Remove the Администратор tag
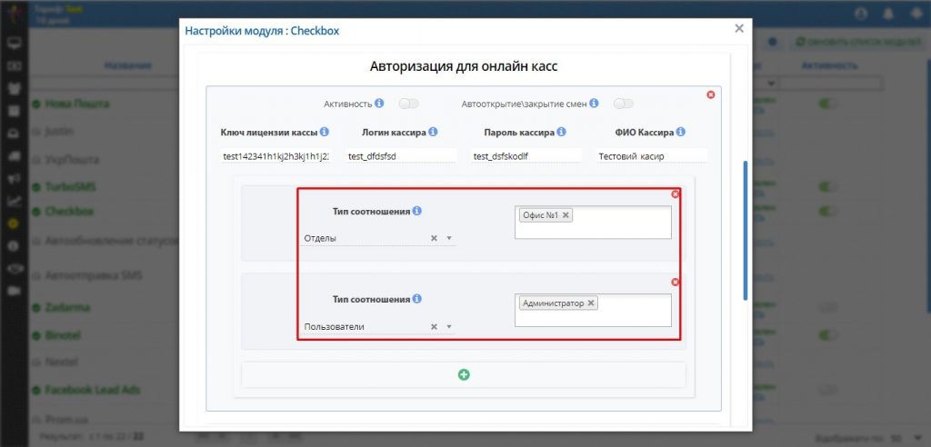The image size is (931, 447). click(x=591, y=303)
